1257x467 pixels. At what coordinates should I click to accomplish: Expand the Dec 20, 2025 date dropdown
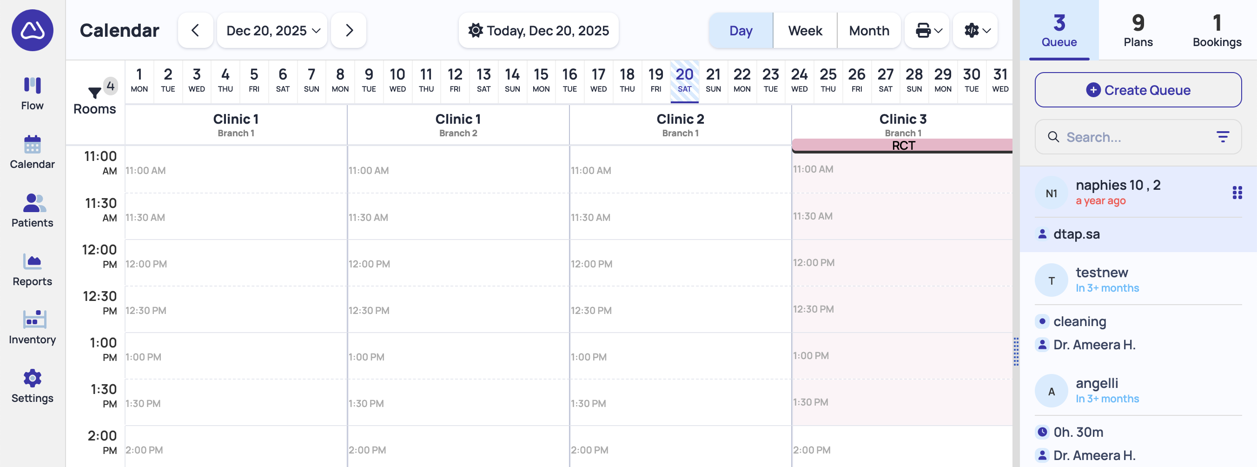point(272,31)
